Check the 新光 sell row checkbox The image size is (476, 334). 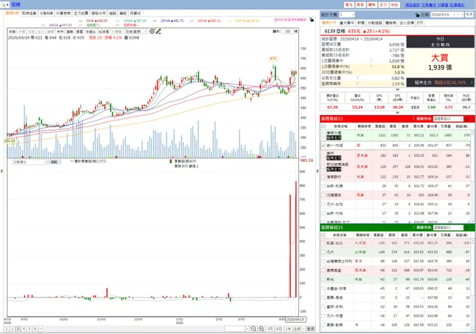click(x=323, y=279)
